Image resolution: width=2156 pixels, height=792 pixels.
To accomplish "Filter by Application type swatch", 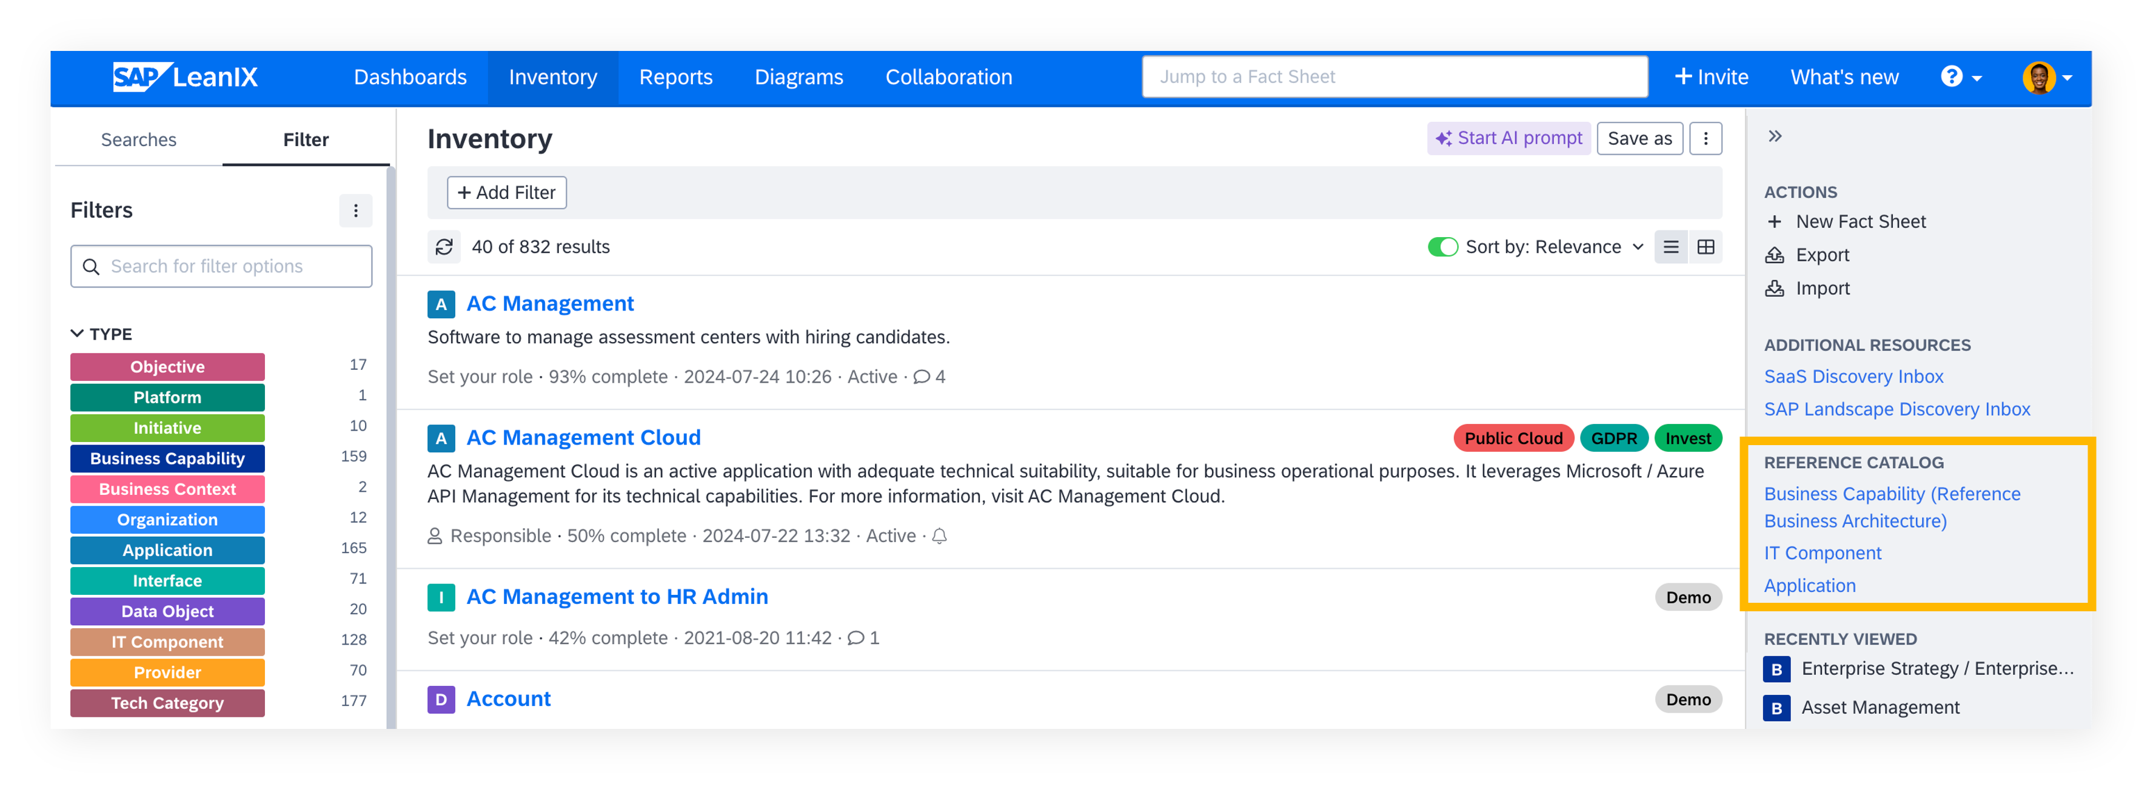I will point(167,550).
